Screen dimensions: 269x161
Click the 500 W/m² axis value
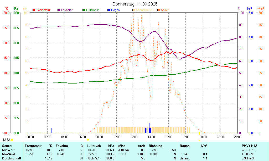[261, 13]
